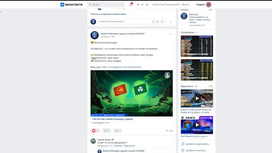The image size is (272, 153).
Task: Open Turn the Tide article link
Action: (x=113, y=119)
